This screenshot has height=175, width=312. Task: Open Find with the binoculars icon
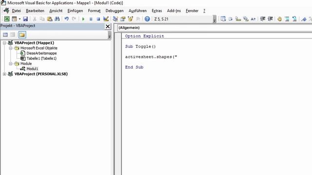[57, 19]
